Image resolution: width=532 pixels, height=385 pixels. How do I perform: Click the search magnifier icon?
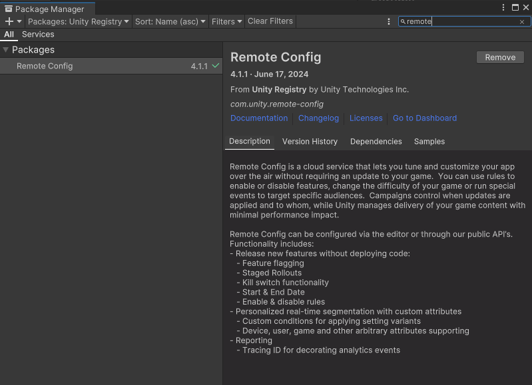click(x=403, y=21)
